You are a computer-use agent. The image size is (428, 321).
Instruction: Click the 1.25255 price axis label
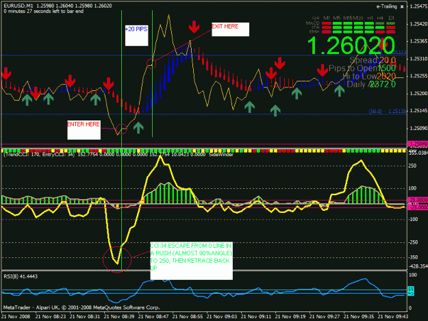tap(418, 76)
